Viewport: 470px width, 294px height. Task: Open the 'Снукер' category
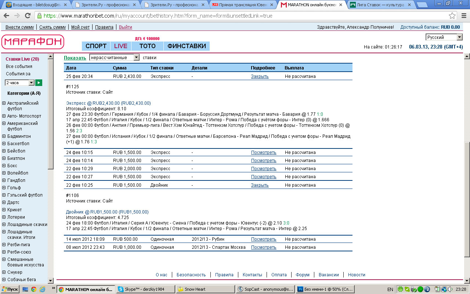pos(15,272)
